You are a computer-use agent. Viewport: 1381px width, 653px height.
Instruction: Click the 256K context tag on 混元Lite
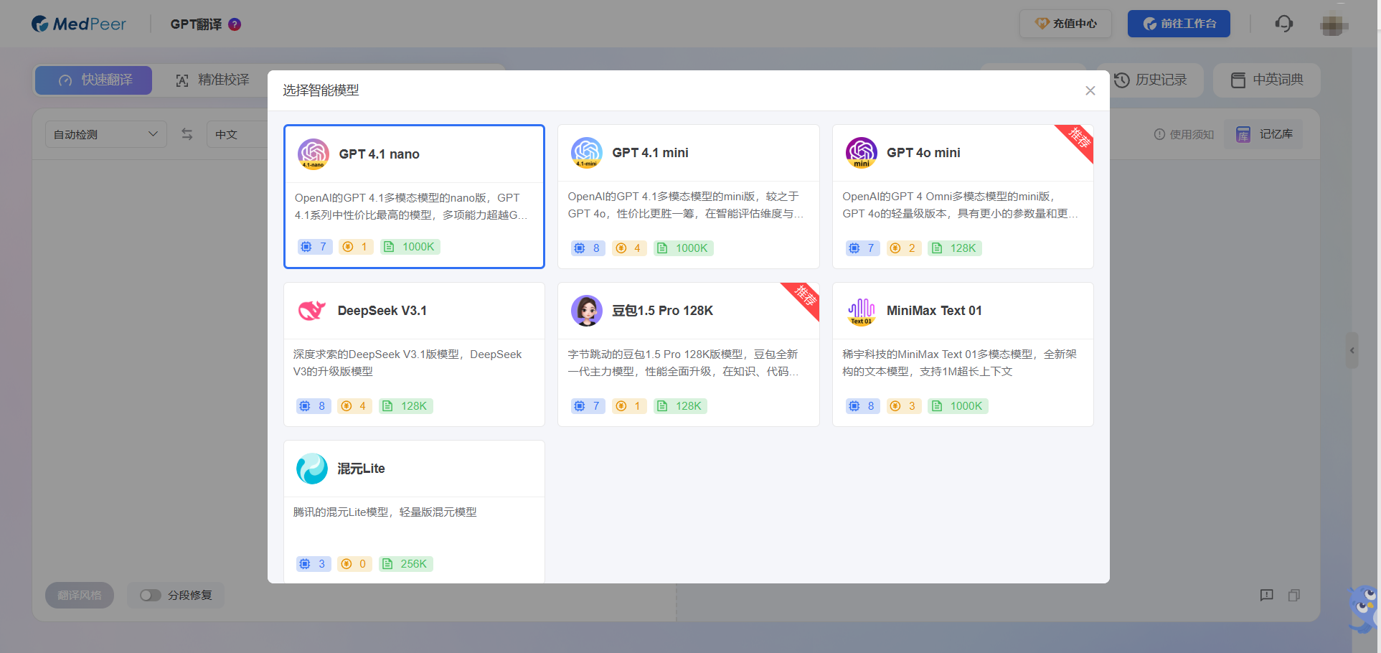tap(405, 564)
